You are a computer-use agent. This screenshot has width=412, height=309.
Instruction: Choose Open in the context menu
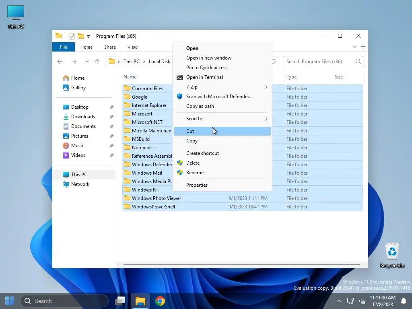[x=222, y=48]
